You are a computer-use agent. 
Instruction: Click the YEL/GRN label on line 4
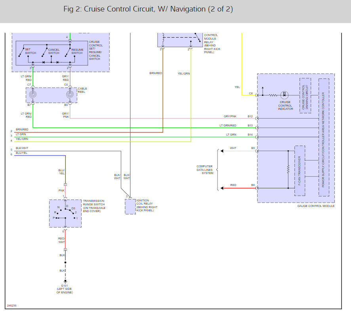[x=22, y=139]
